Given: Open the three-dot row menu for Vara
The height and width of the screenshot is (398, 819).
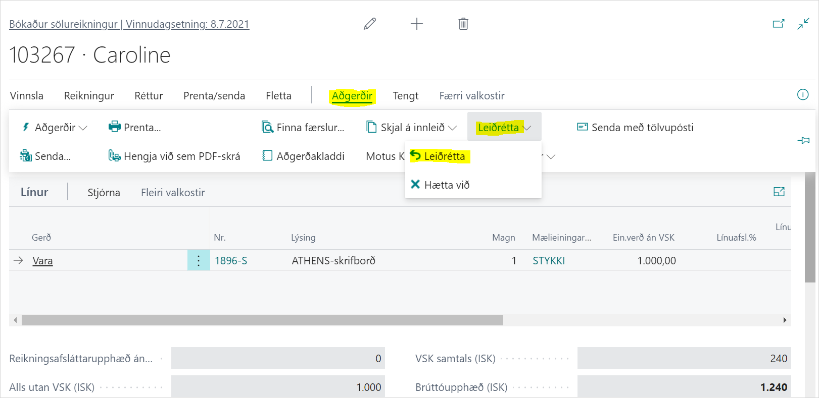Looking at the screenshot, I should 199,260.
